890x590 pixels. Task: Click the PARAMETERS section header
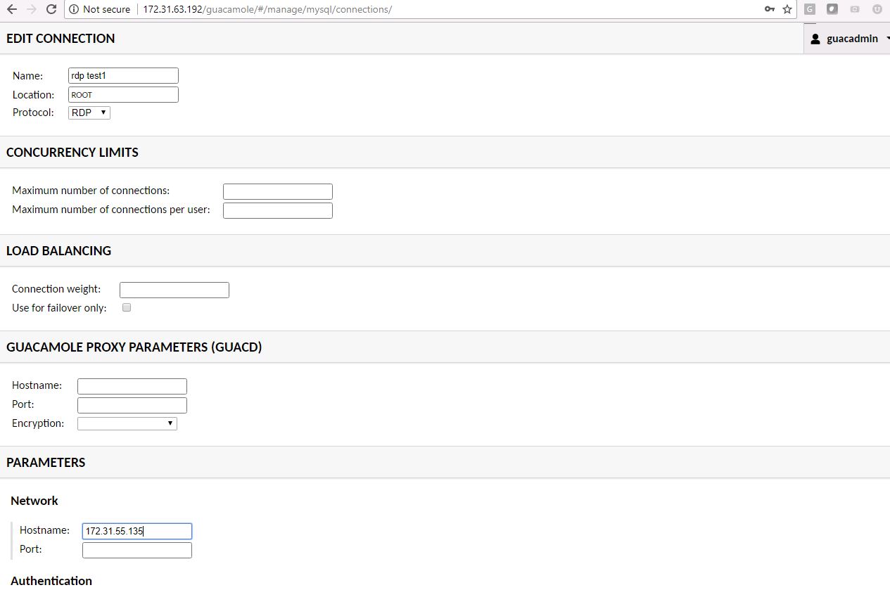point(46,462)
